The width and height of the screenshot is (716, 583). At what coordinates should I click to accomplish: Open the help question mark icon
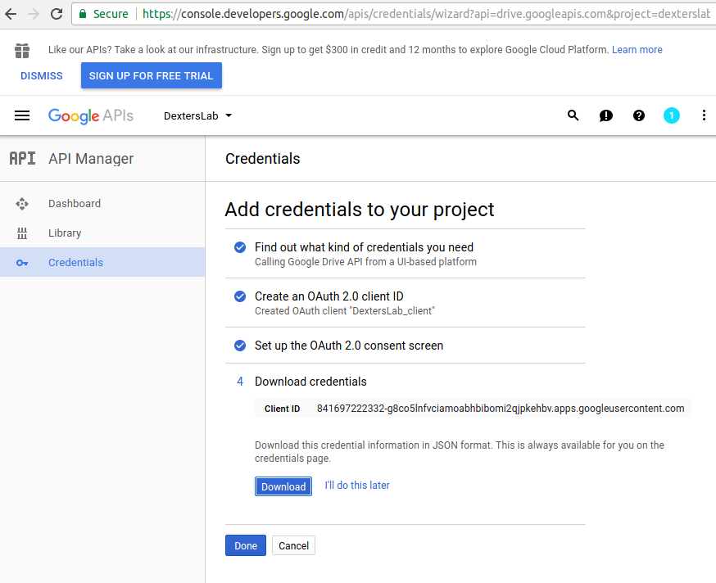point(639,115)
